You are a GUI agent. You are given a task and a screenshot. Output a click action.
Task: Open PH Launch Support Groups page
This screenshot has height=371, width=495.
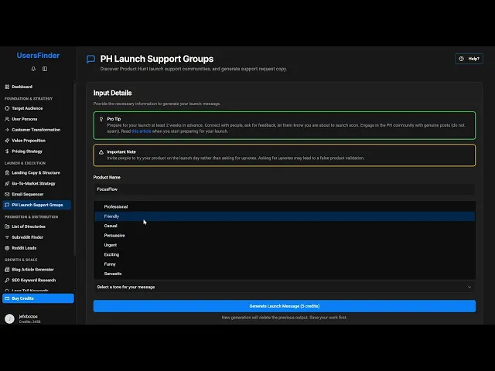[36, 205]
